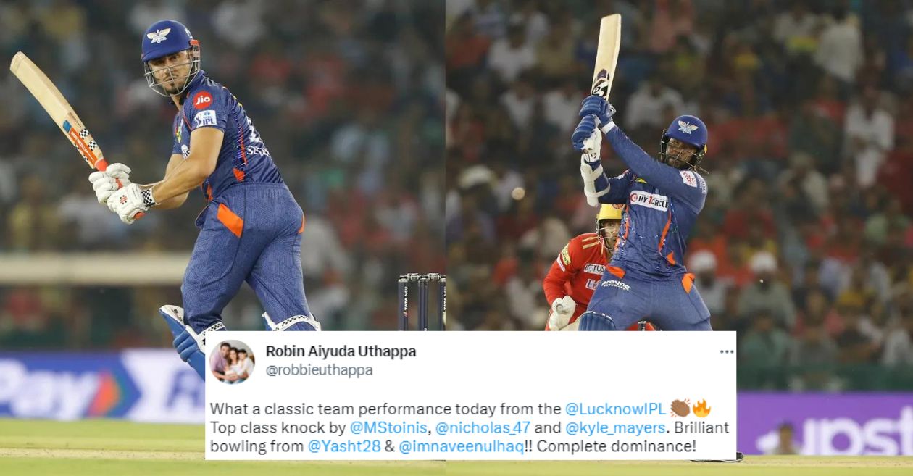Open the @imnaveenulhaq mention
The height and width of the screenshot is (476, 913).
[459, 446]
